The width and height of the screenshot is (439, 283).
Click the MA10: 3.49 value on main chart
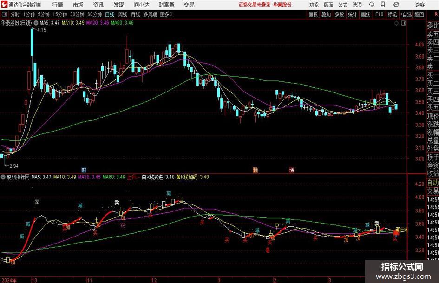tap(73, 23)
